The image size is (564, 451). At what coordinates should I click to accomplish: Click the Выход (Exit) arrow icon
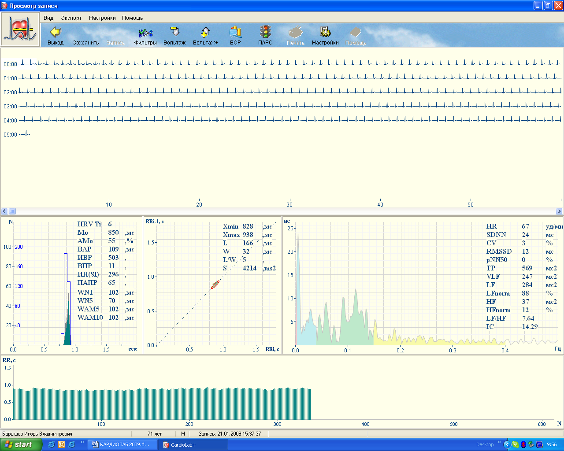pos(56,33)
